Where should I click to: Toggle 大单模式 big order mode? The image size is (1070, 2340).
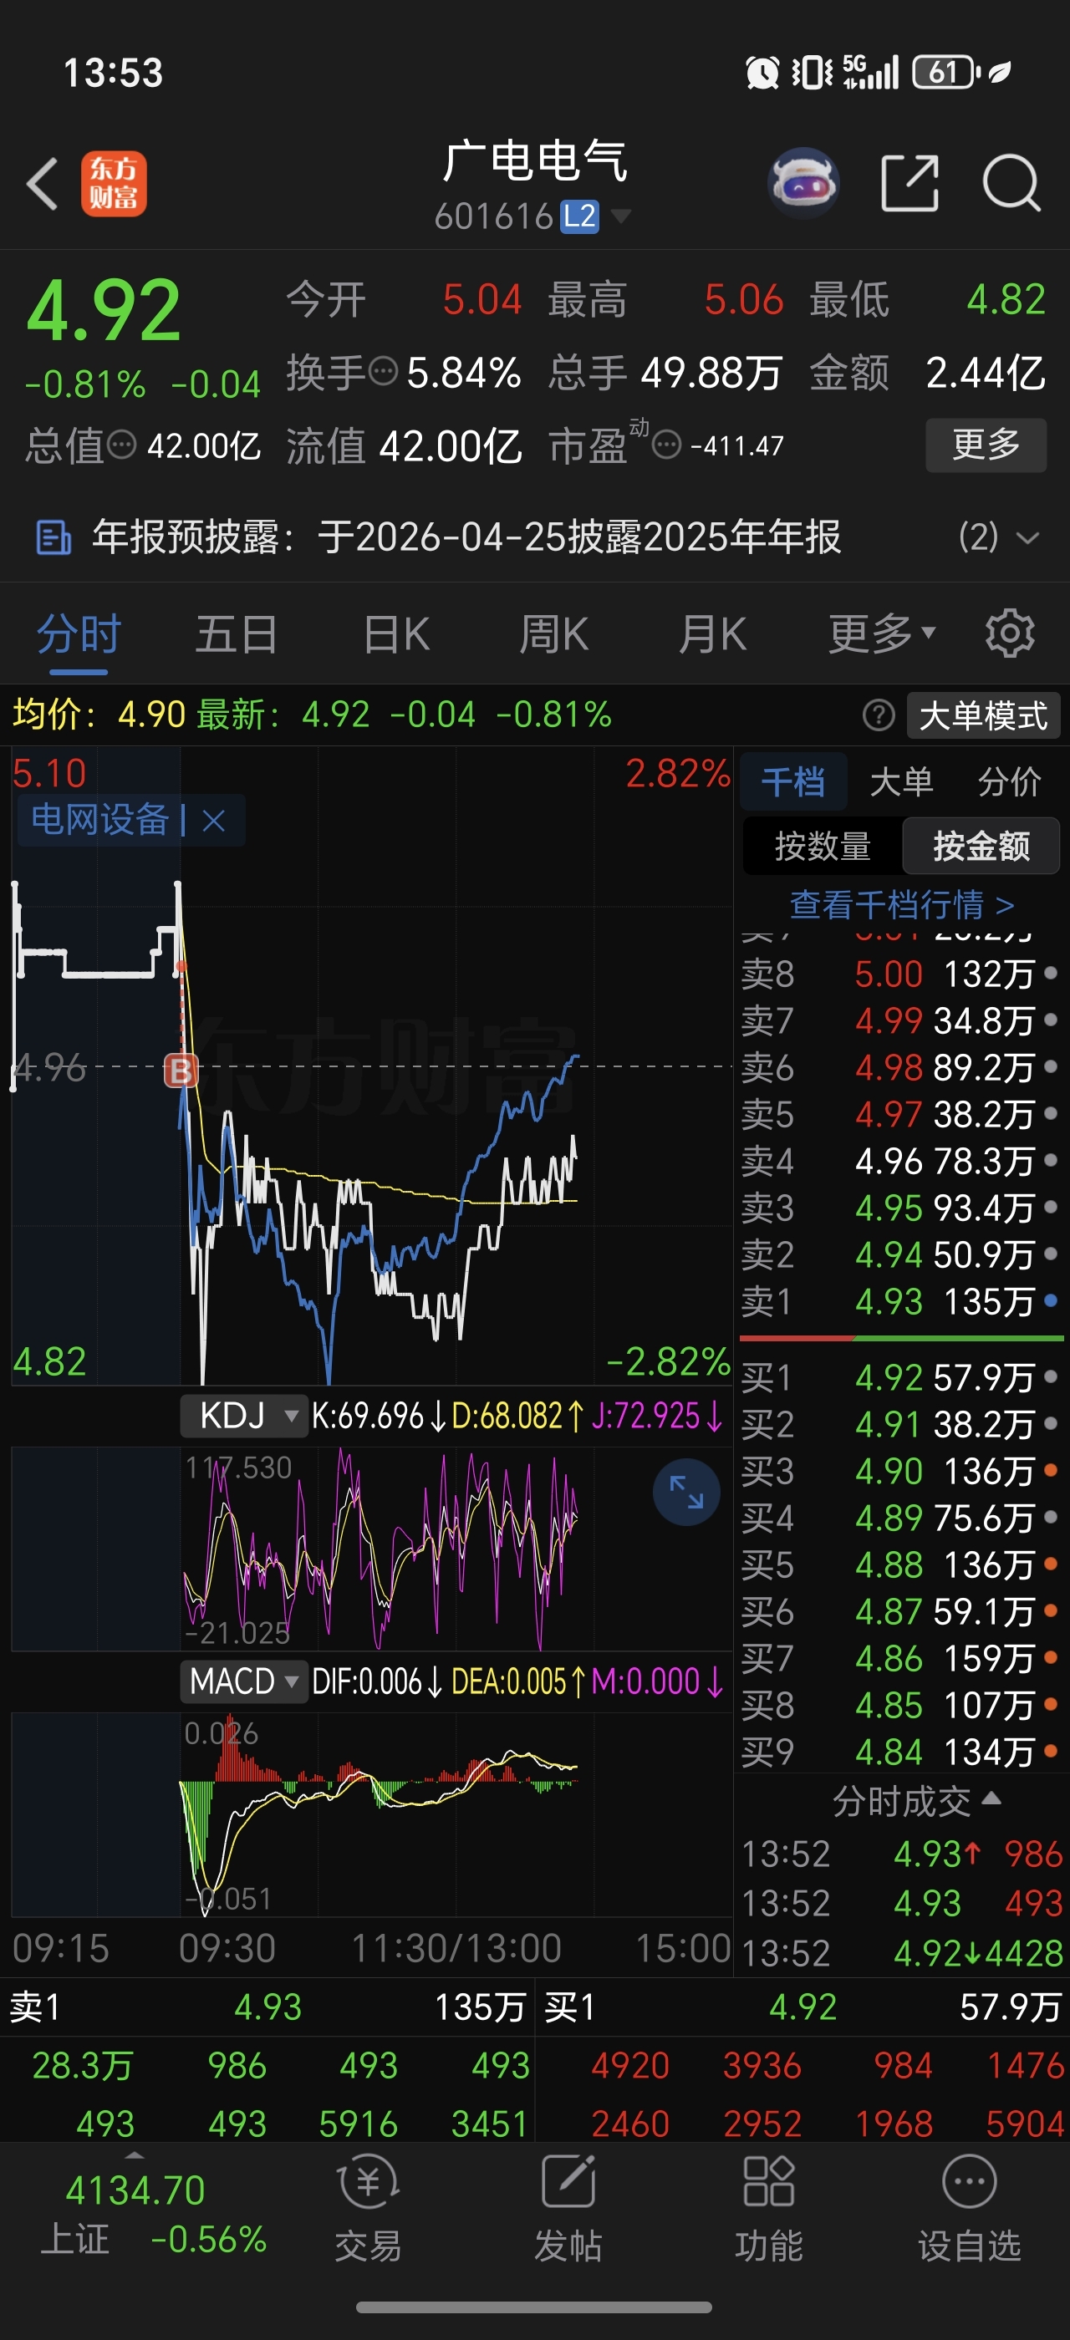coord(984,716)
